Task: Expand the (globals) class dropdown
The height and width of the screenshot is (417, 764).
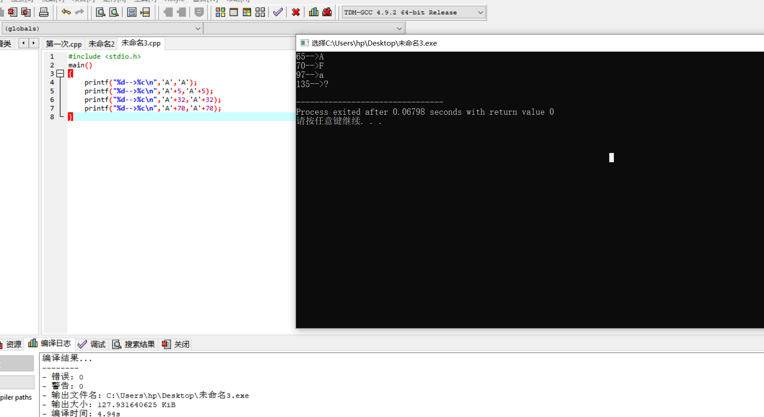Action: (x=102, y=29)
